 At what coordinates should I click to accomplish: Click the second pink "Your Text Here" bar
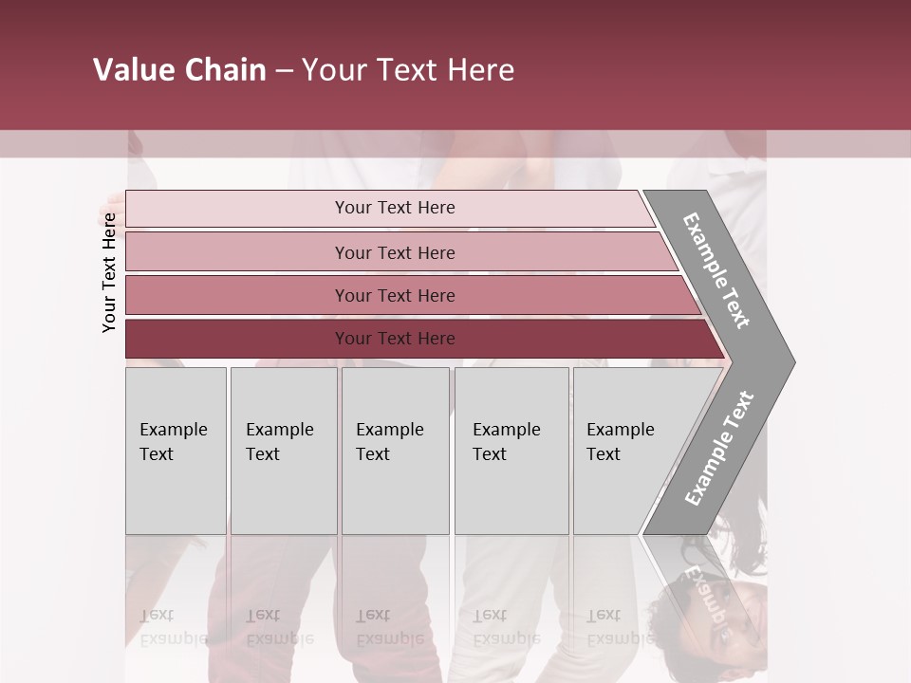tap(395, 252)
